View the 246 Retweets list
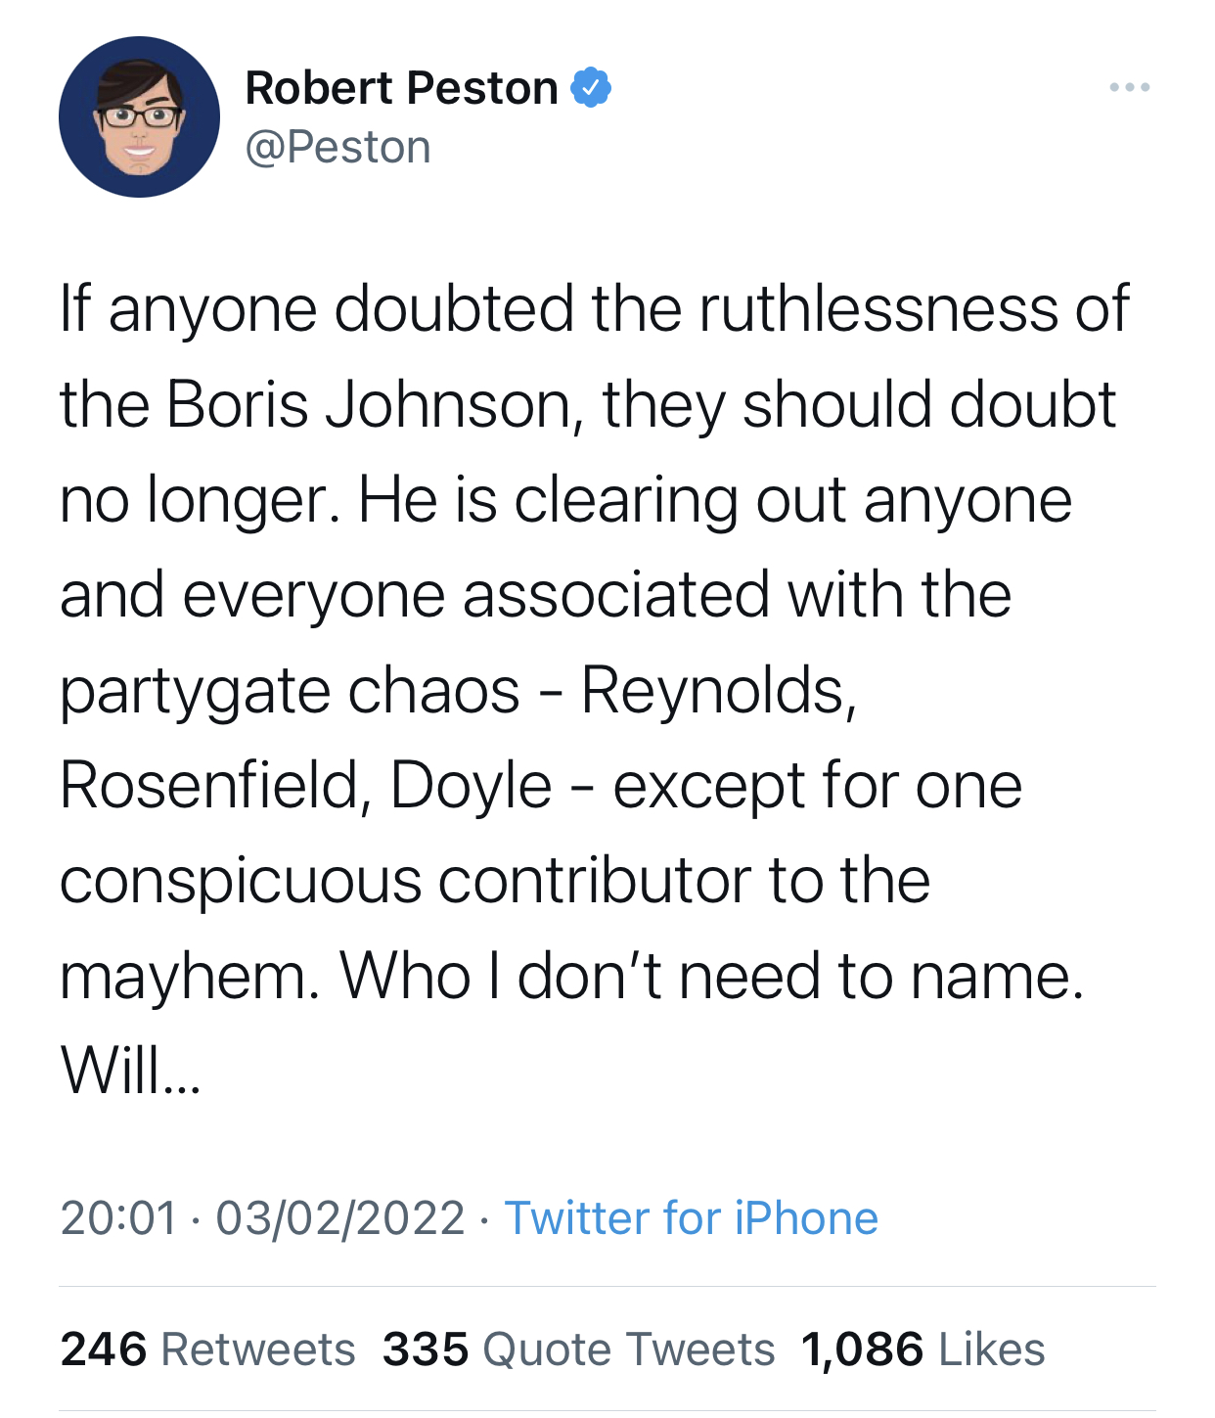 coord(207,1349)
